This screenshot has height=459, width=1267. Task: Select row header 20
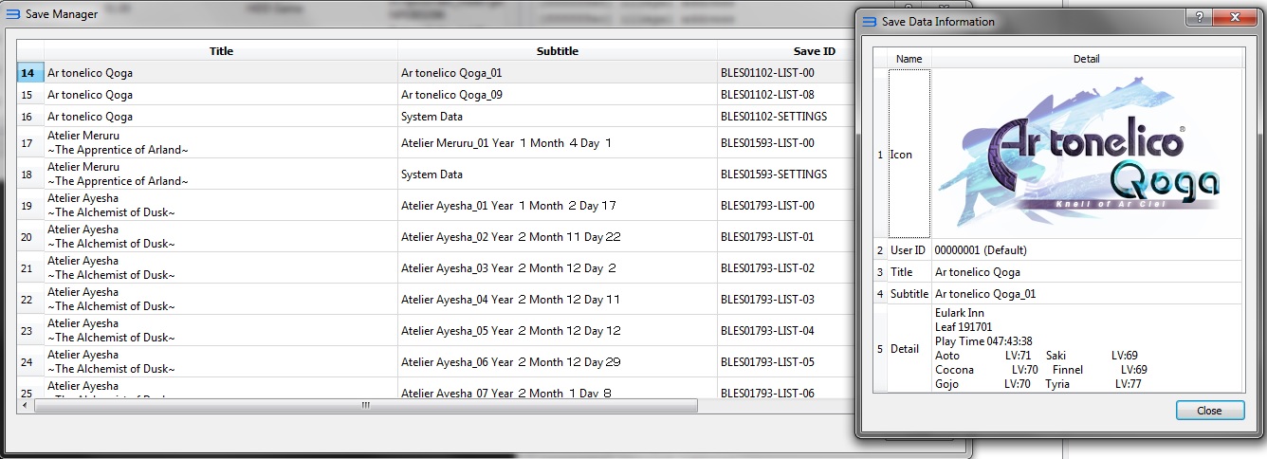(x=30, y=237)
